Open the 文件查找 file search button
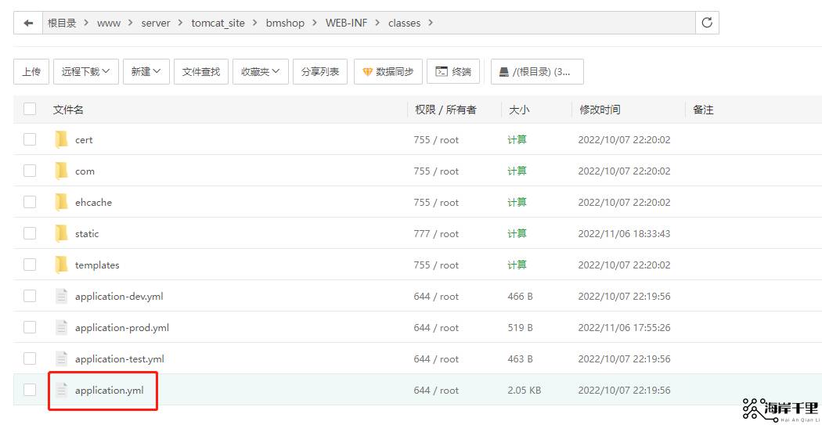The height and width of the screenshot is (425, 822). pyautogui.click(x=201, y=71)
